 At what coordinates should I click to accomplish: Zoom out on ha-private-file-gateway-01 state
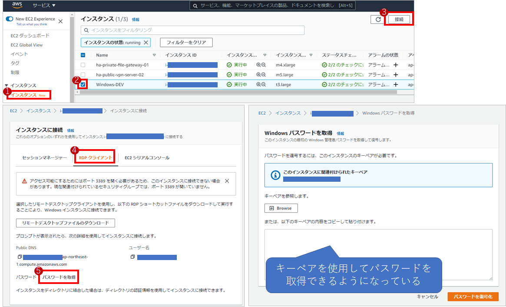264,65
